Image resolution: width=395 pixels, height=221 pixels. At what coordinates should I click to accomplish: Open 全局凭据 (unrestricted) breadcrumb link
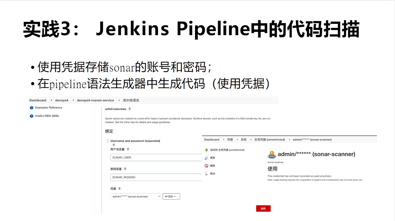click(x=270, y=140)
